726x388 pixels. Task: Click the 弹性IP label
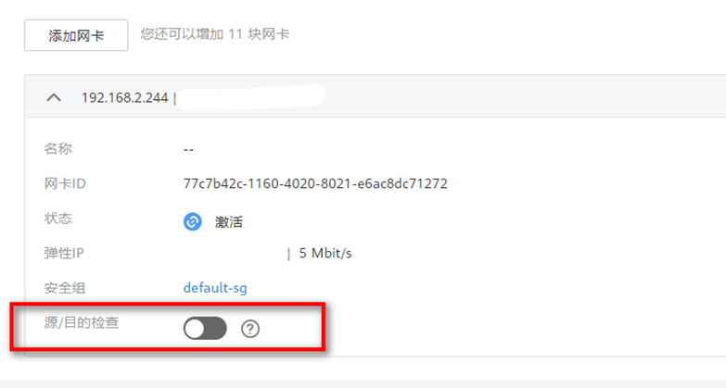(x=64, y=254)
